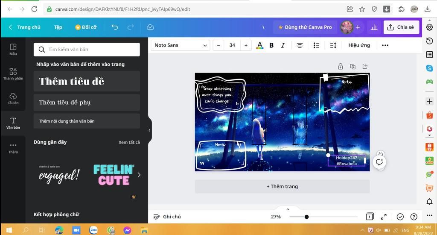Click Dùng thử Canva Pro button
The image size is (437, 235).
pos(305,27)
